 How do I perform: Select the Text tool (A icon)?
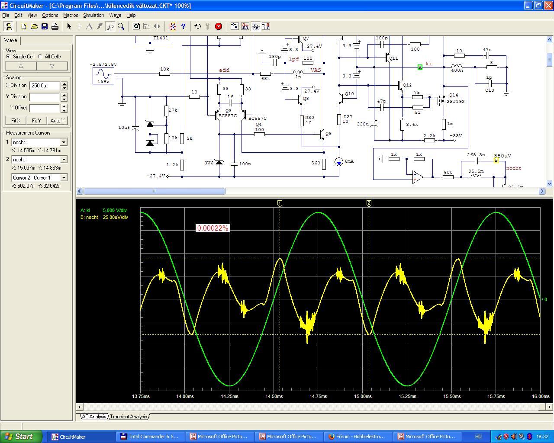(x=90, y=26)
